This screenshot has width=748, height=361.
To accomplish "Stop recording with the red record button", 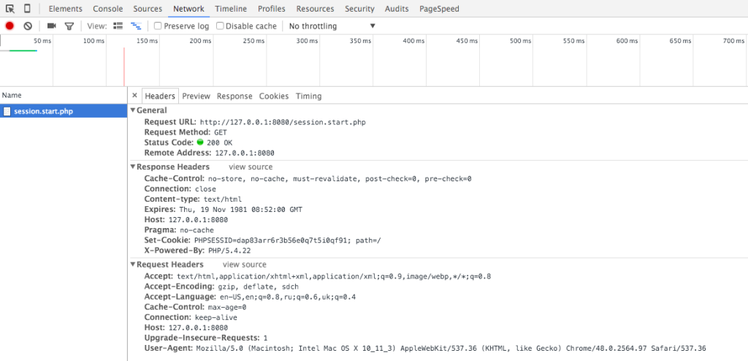I will pos(9,26).
